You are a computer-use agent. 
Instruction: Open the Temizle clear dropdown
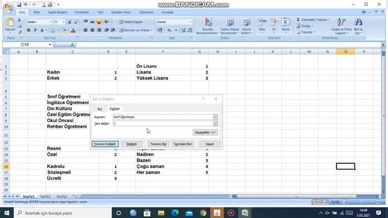[x=306, y=32]
